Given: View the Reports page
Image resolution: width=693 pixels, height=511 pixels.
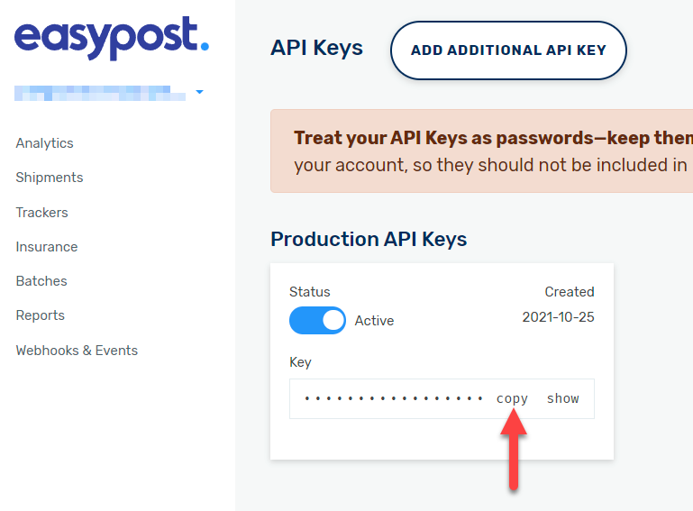Looking at the screenshot, I should (x=41, y=315).
